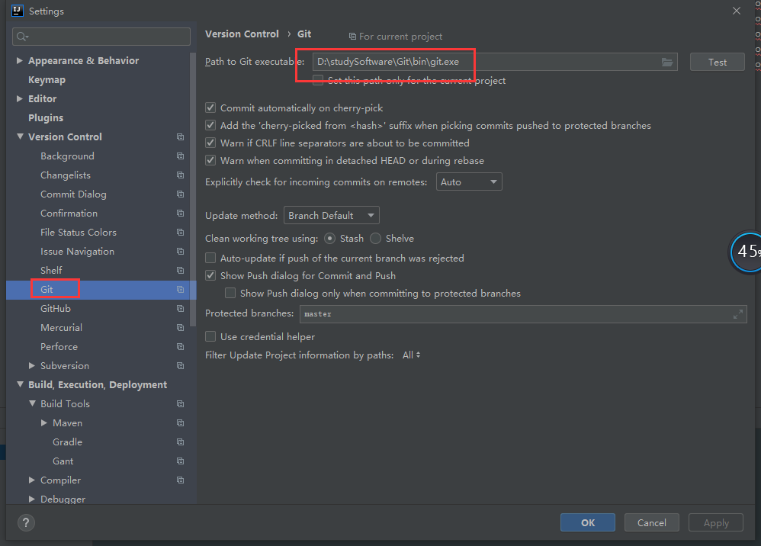Click per-project icon next to Commit Dialog

[180, 194]
